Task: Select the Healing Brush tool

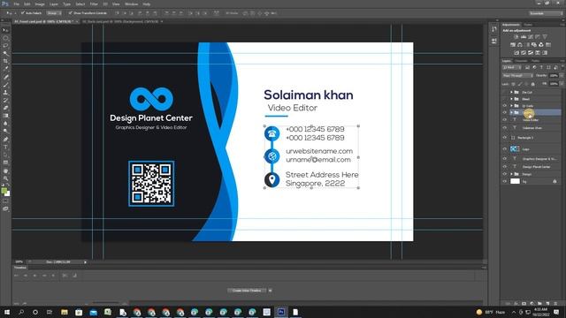Action: [x=5, y=77]
